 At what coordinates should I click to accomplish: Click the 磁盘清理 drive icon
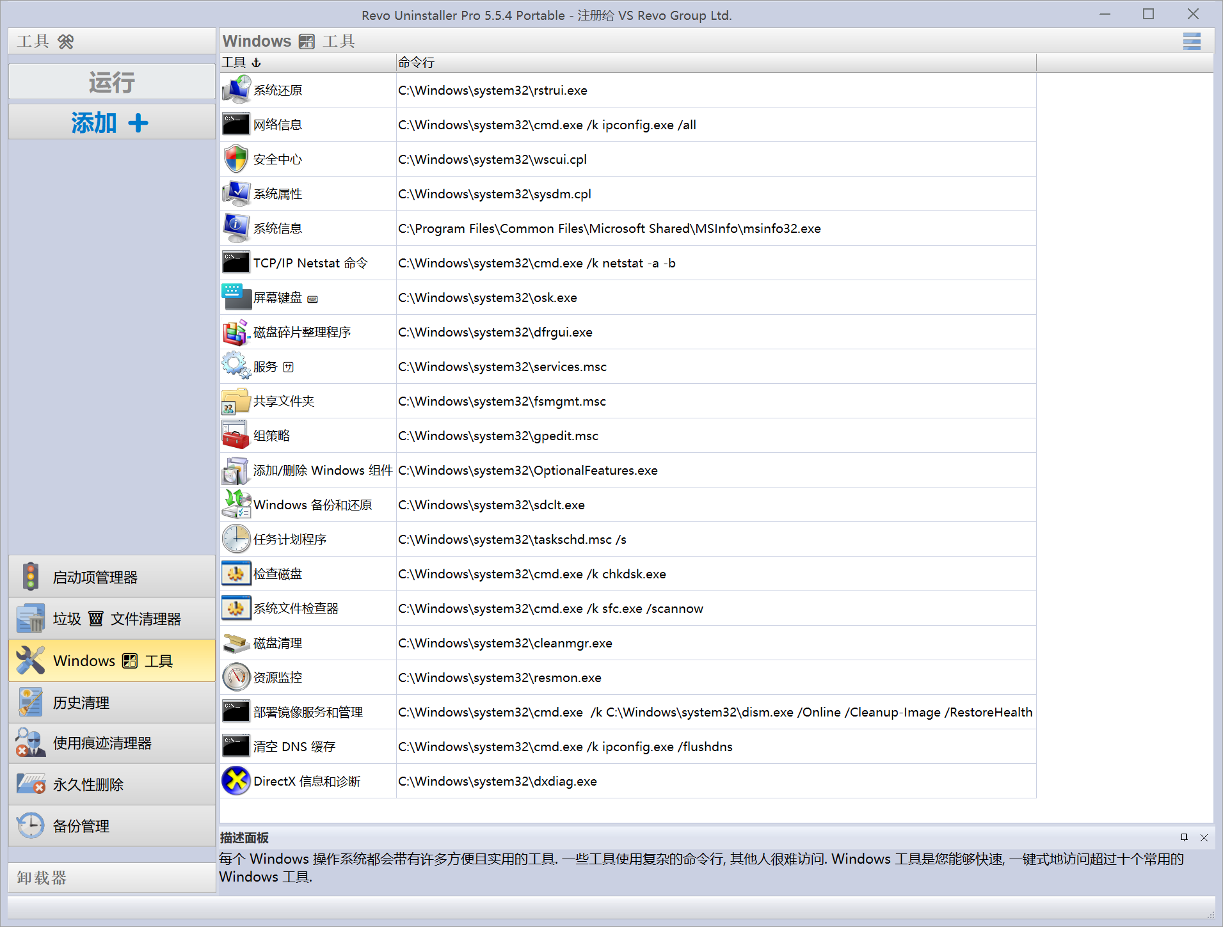point(236,642)
